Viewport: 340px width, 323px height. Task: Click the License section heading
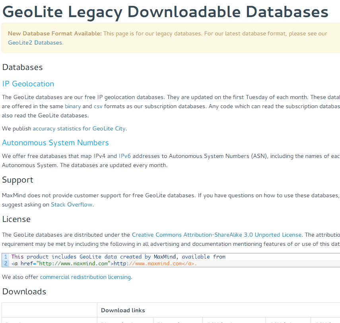[x=16, y=219]
